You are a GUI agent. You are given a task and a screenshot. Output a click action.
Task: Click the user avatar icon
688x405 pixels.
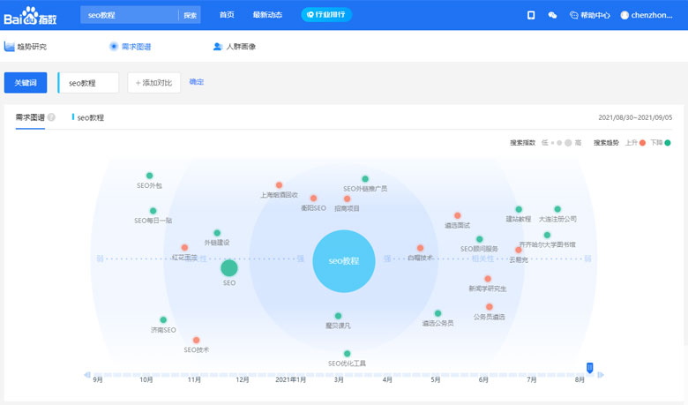click(x=624, y=15)
